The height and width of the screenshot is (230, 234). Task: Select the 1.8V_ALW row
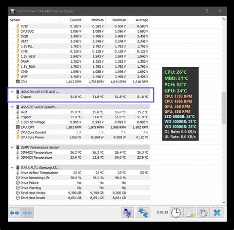(79, 57)
